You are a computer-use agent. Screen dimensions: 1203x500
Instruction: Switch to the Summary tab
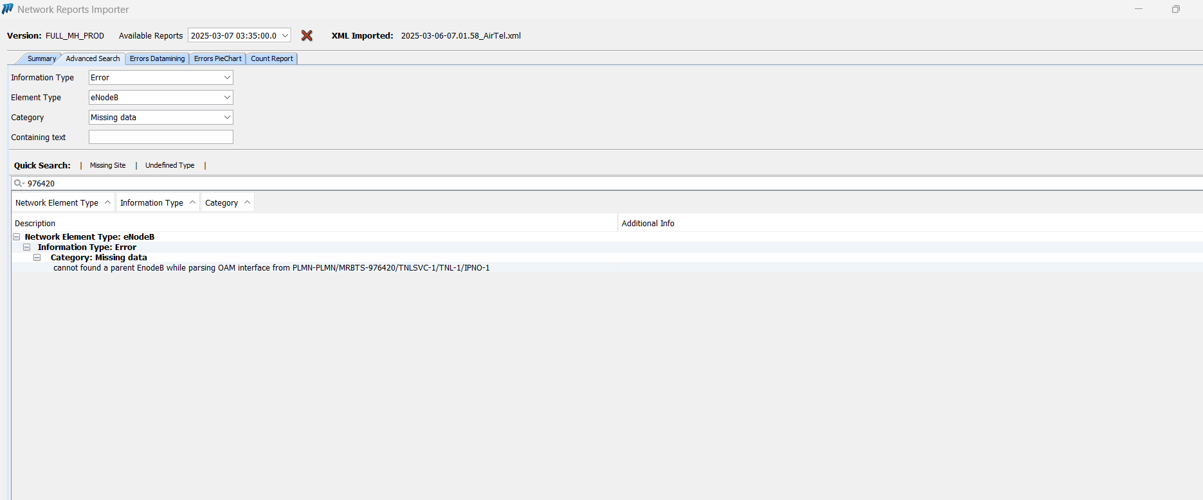click(x=41, y=58)
